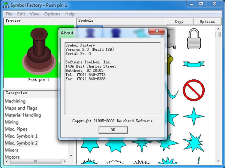Choose the cyan four-point star symbol
Screen dimensions: 225x168
[193, 116]
